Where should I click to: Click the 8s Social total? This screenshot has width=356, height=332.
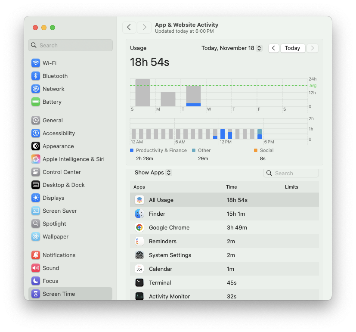263,158
